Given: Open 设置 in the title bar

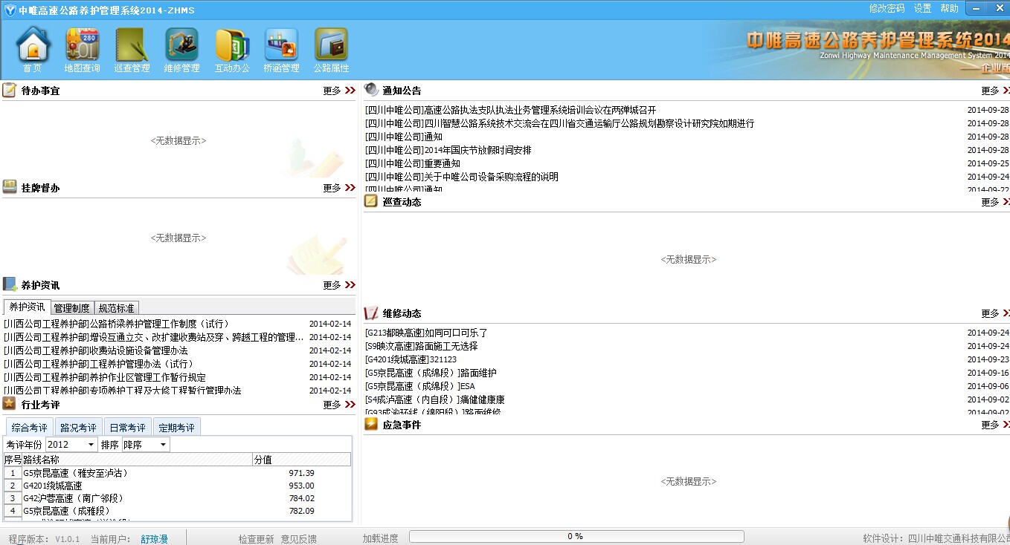Looking at the screenshot, I should [923, 8].
